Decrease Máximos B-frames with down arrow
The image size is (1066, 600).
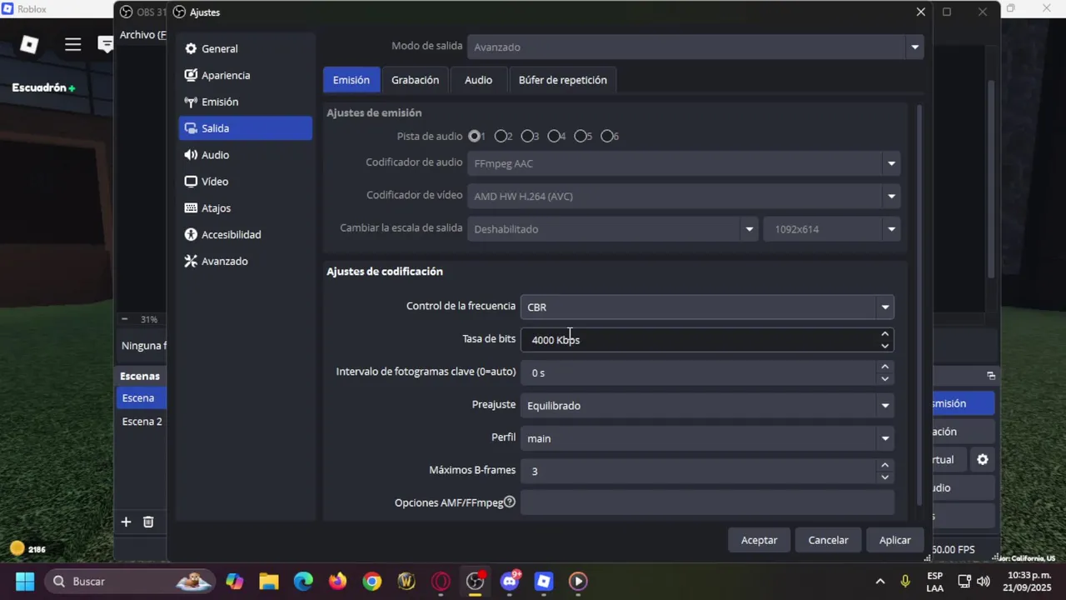[884, 477]
